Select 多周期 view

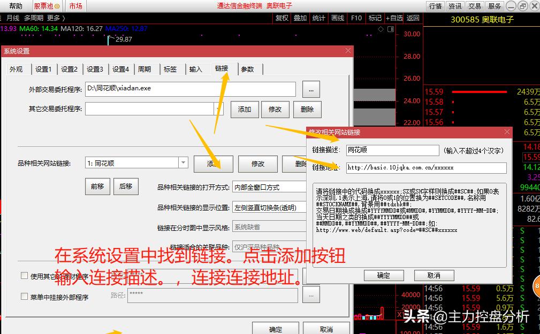point(33,18)
